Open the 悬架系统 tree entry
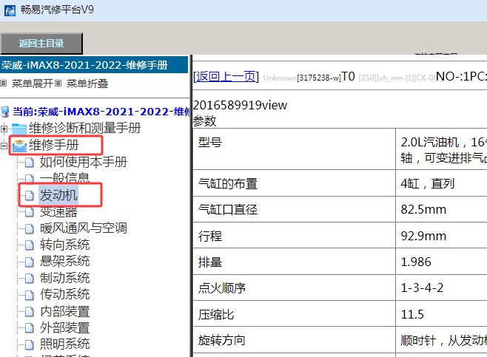 64,261
